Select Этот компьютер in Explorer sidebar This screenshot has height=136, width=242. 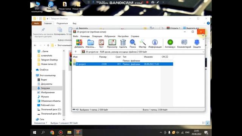pos(47,76)
